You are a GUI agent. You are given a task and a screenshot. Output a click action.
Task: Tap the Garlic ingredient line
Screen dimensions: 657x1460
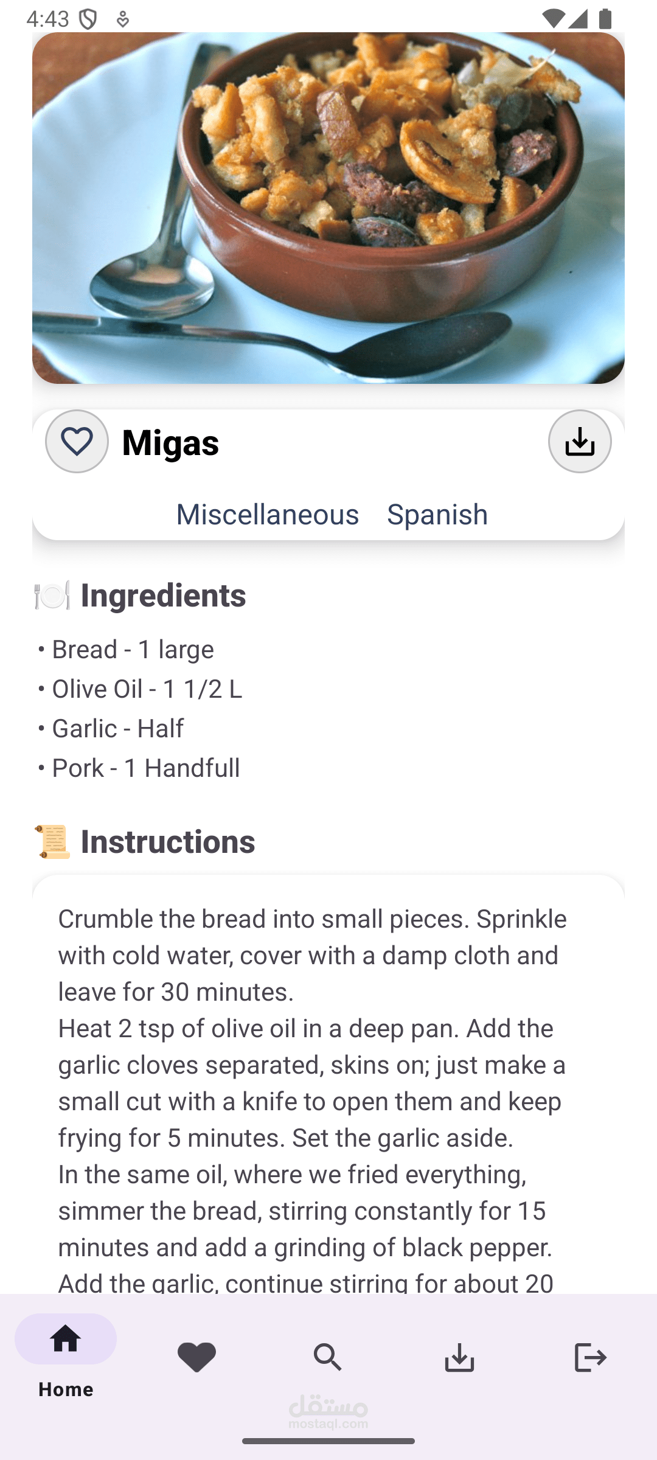click(117, 728)
